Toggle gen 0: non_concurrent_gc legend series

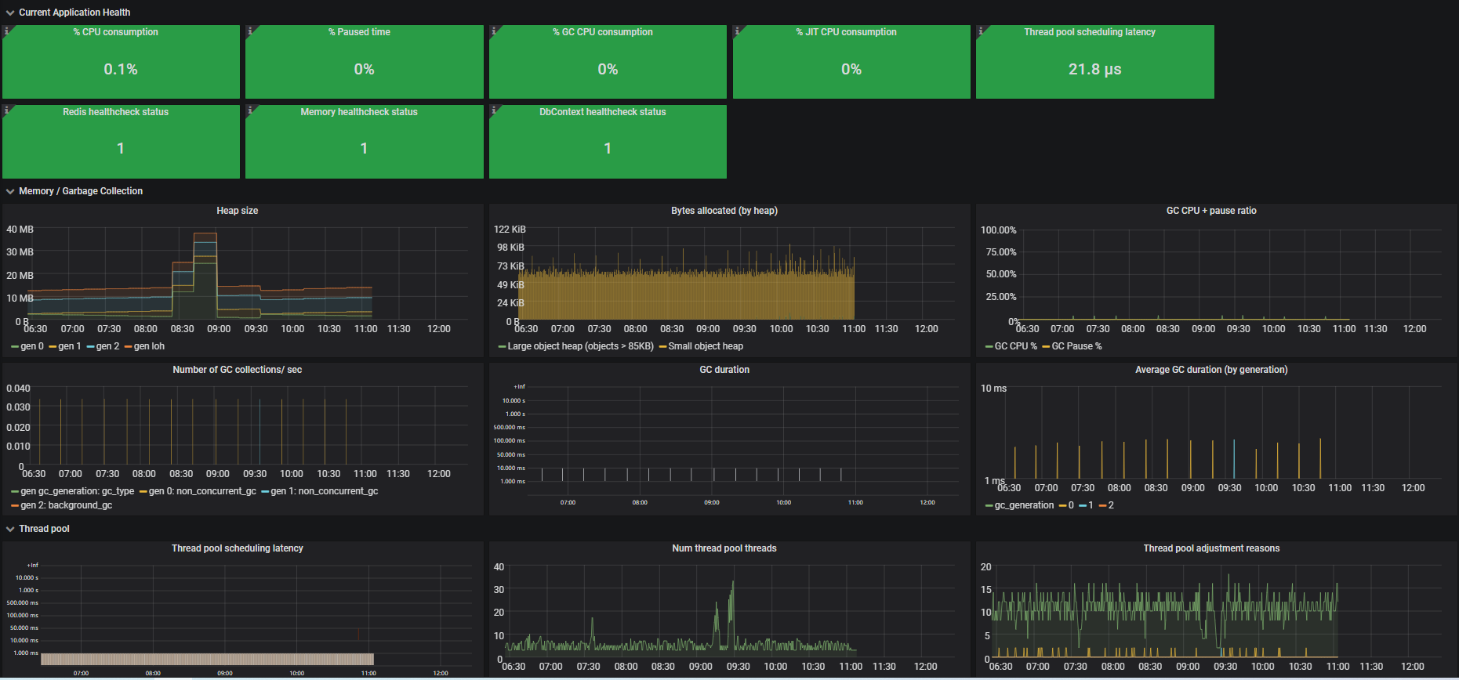point(202,491)
